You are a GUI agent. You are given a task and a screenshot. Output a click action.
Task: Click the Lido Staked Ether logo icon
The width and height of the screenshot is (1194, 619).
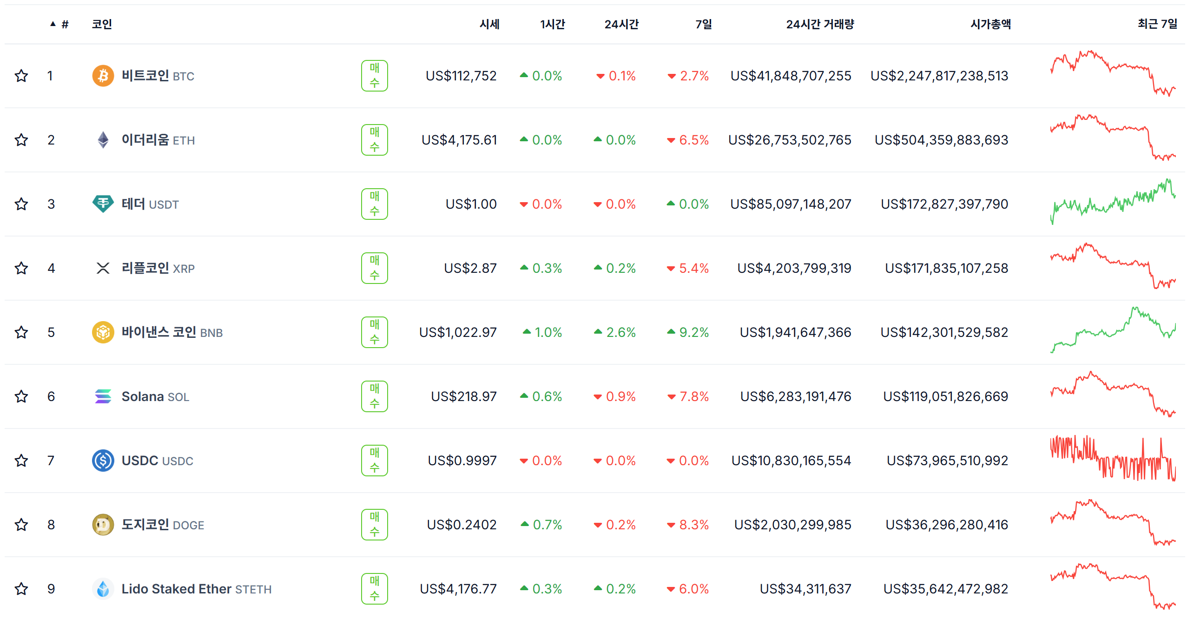click(x=103, y=589)
